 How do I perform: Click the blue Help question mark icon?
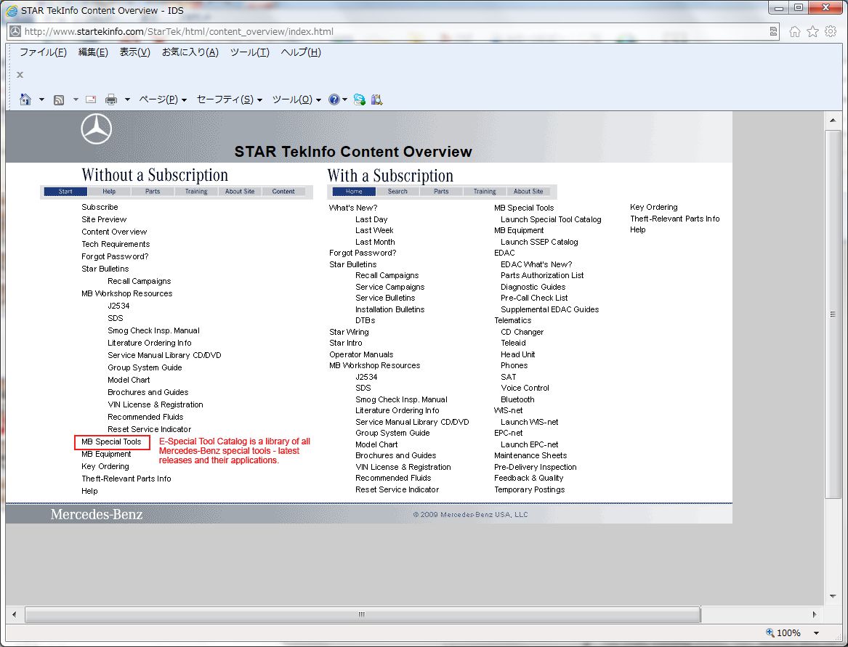pos(334,99)
